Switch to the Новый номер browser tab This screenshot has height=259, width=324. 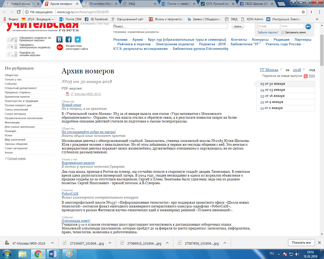coord(23,4)
